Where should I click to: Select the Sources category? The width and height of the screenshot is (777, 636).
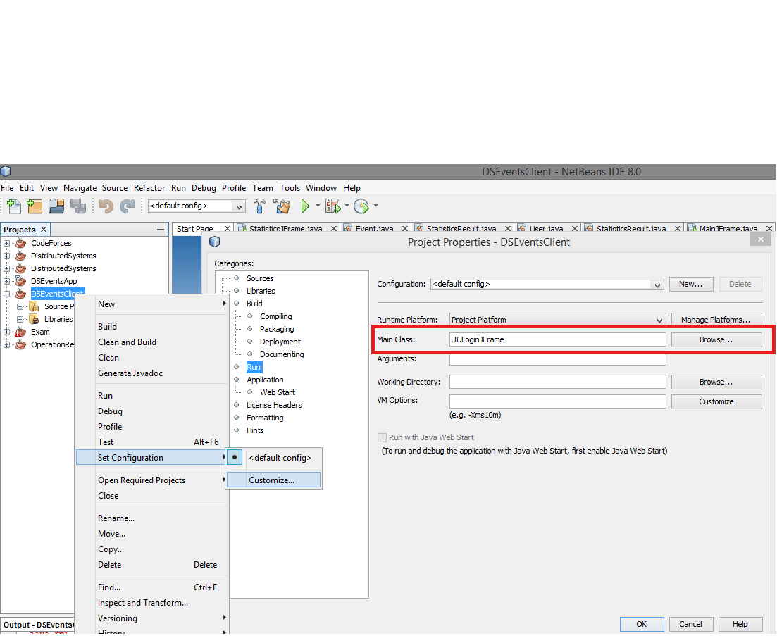260,278
